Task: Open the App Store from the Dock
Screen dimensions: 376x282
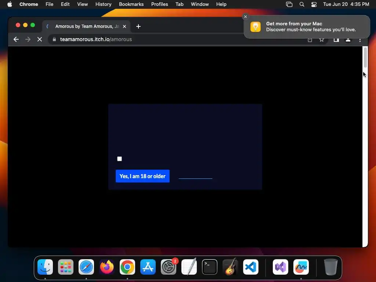Action: pyautogui.click(x=148, y=267)
